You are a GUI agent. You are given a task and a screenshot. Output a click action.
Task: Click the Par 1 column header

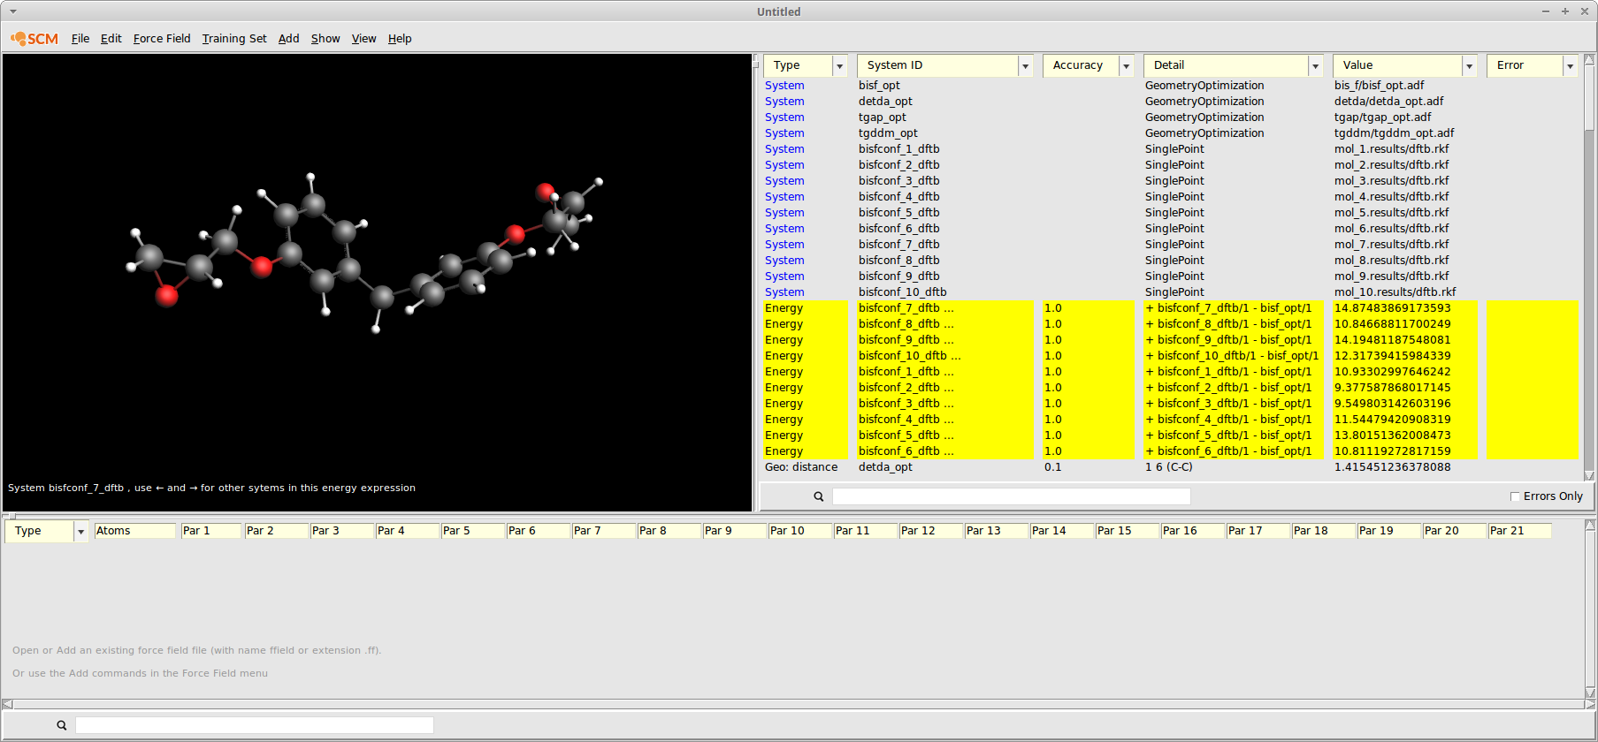pyautogui.click(x=211, y=531)
